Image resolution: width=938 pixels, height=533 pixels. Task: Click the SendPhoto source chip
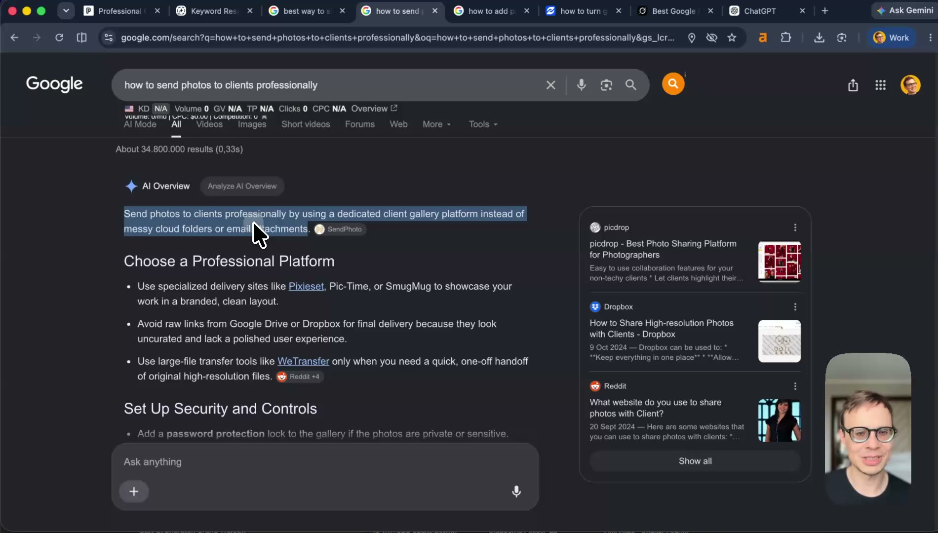pyautogui.click(x=340, y=229)
